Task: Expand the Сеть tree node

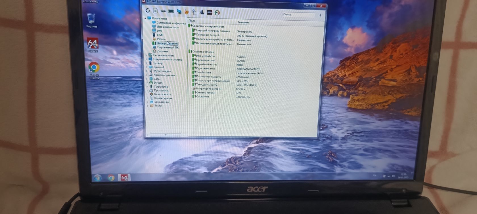Action: pyautogui.click(x=147, y=79)
